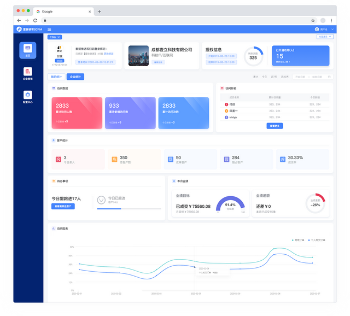This screenshot has width=350, height=316.
Task: Click the purple 933 new visits card
Action: point(130,113)
